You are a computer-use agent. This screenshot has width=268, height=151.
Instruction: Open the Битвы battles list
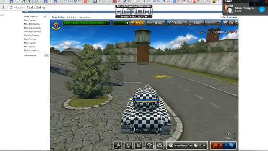point(176,23)
